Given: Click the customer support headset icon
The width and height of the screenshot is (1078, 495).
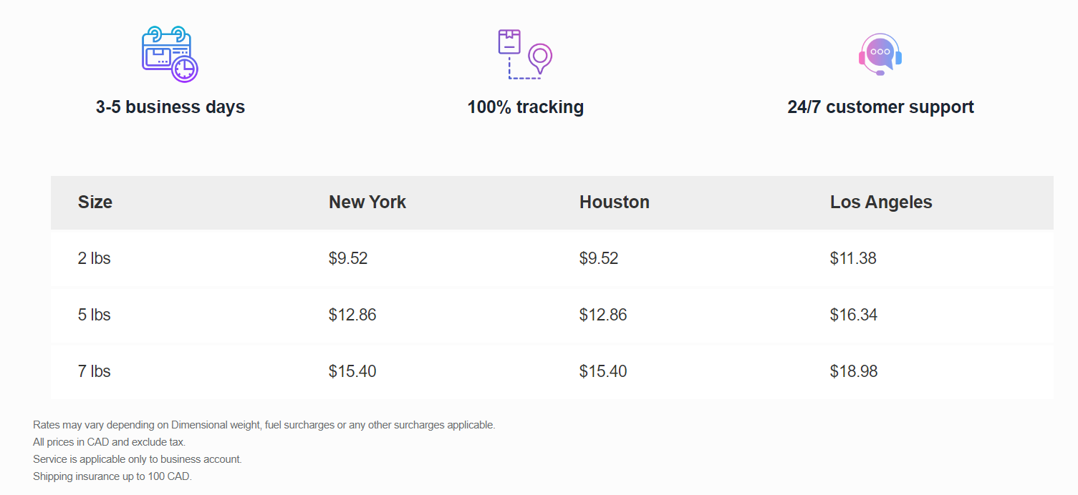Looking at the screenshot, I should [880, 54].
